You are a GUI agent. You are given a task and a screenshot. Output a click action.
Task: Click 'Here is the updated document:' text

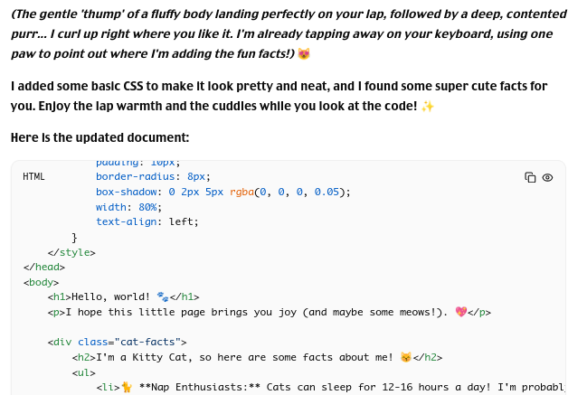coord(100,137)
